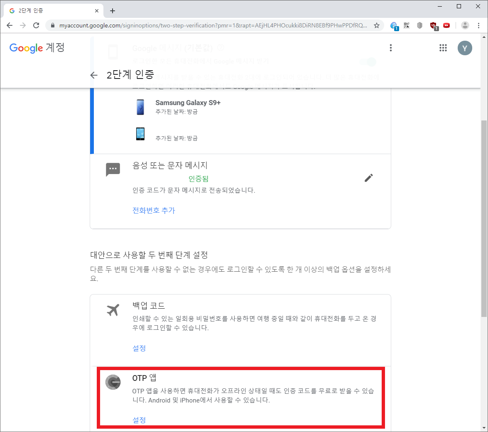Click the lock site info icon
488x432 pixels.
(53, 25)
